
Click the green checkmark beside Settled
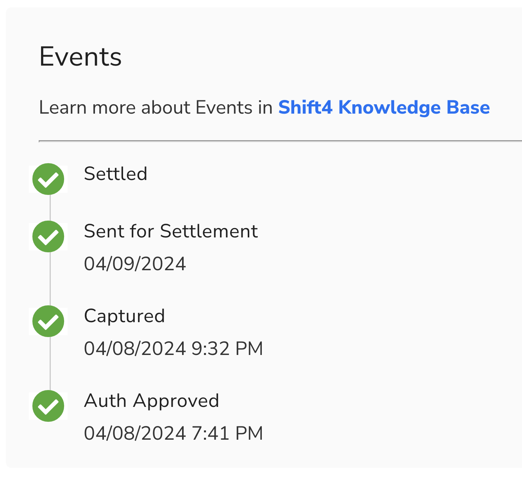tap(48, 179)
